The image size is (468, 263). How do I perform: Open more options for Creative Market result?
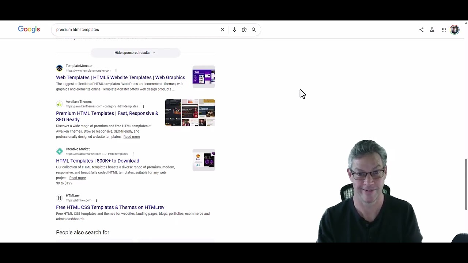(x=133, y=154)
